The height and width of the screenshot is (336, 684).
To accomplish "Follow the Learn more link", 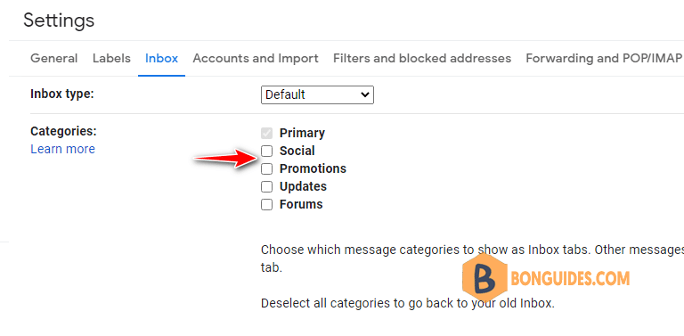I will coord(63,149).
